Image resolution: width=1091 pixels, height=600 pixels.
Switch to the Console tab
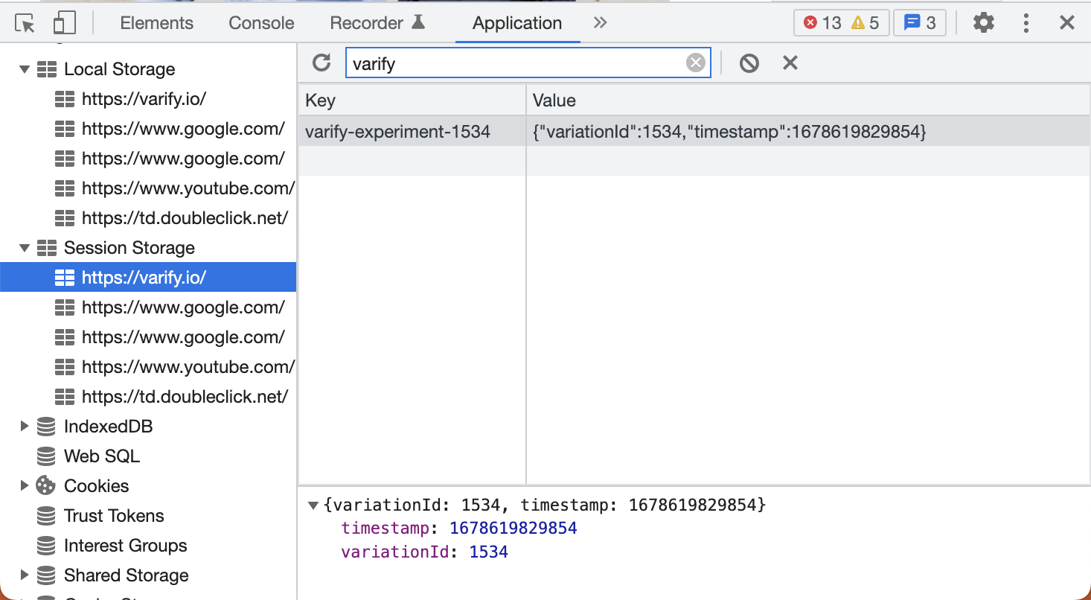261,23
